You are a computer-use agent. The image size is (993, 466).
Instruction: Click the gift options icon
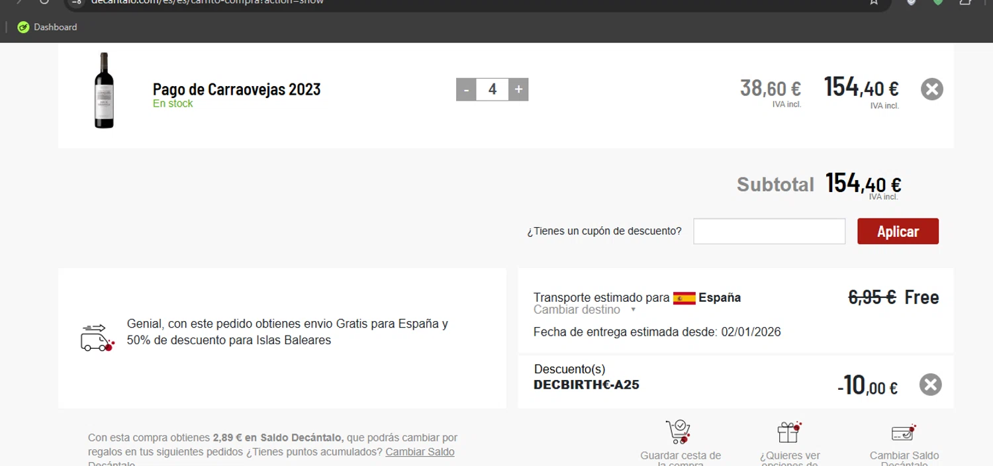(790, 432)
